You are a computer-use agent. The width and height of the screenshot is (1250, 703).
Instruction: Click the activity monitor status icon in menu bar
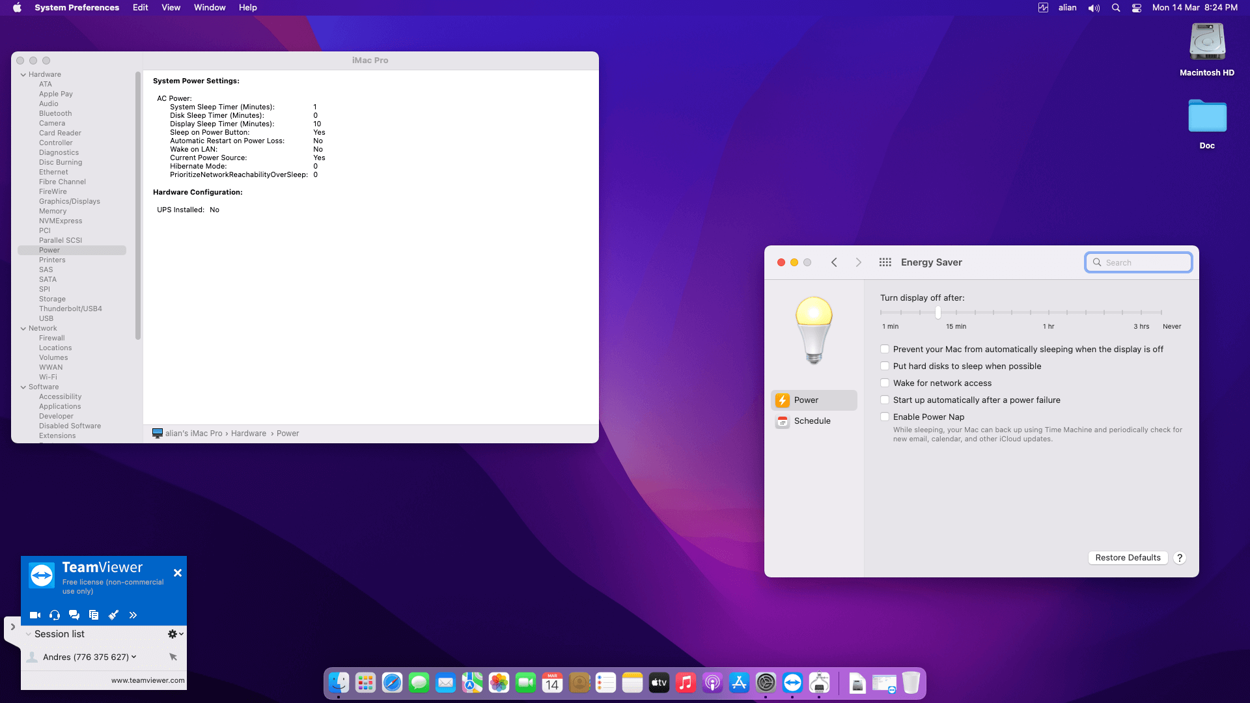point(1043,8)
